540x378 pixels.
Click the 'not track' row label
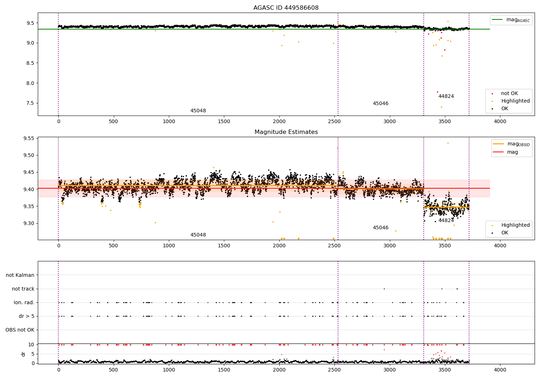(x=23, y=289)
